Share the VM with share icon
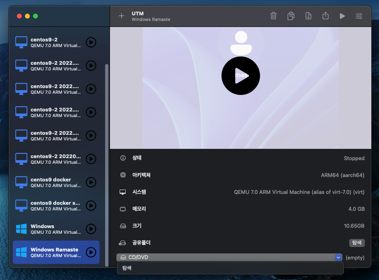The width and height of the screenshot is (379, 280). click(325, 16)
